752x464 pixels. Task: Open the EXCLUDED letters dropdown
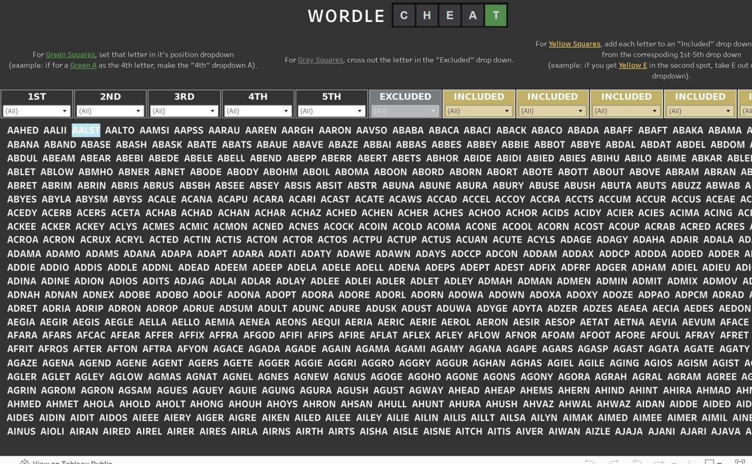405,111
